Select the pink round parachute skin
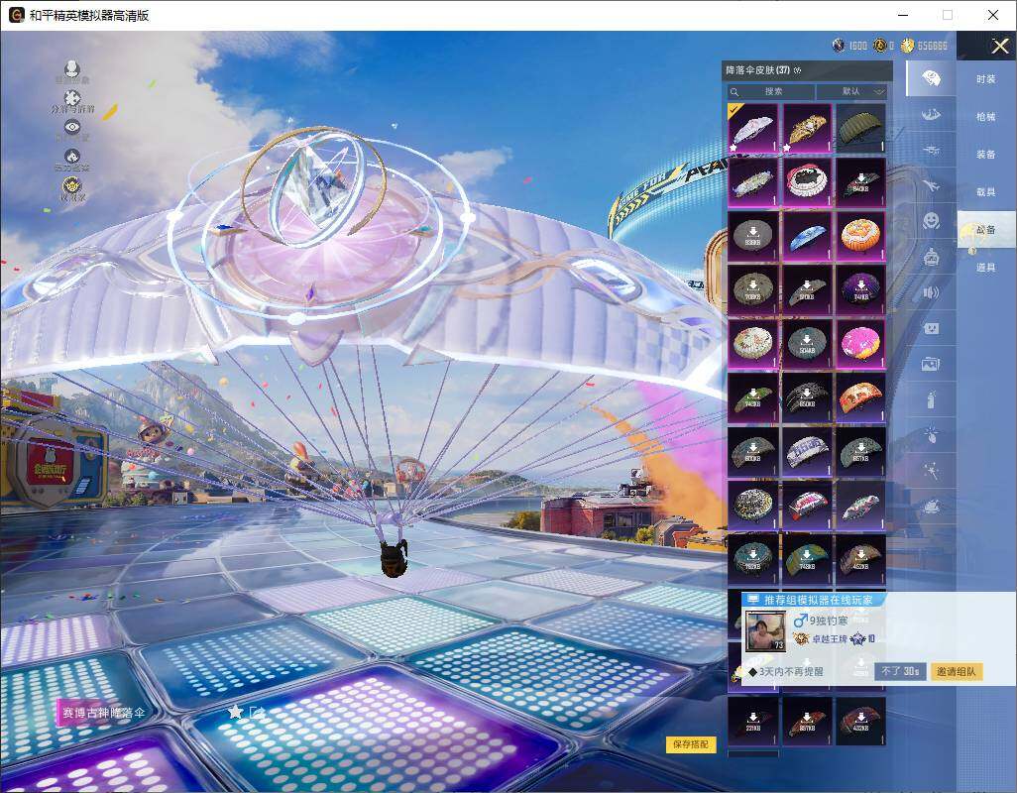The image size is (1017, 793). tap(860, 344)
